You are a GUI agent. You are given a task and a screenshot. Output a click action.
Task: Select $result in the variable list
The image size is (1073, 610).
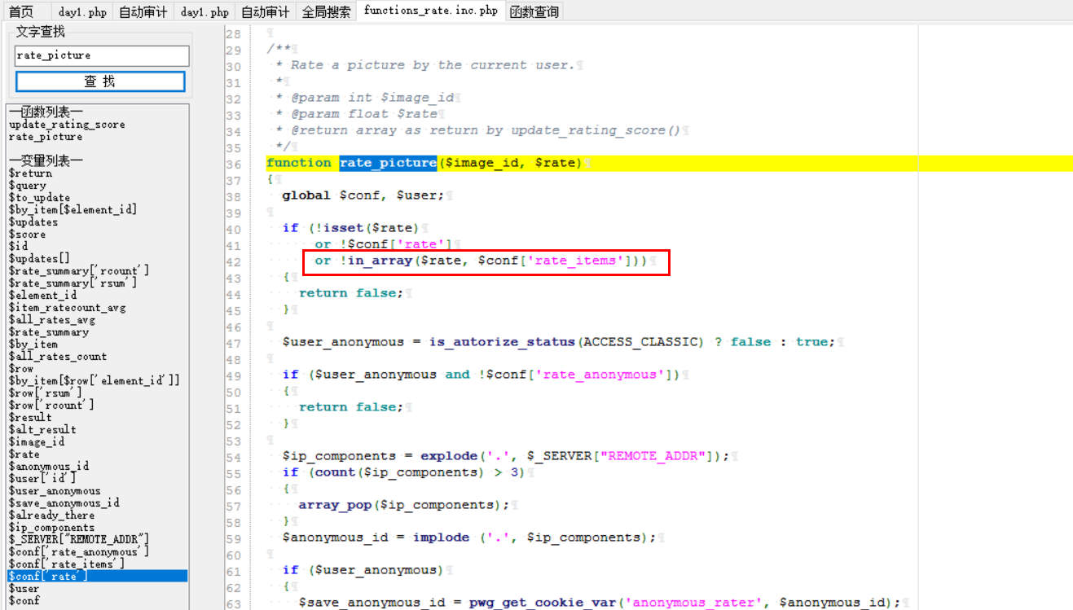(30, 418)
